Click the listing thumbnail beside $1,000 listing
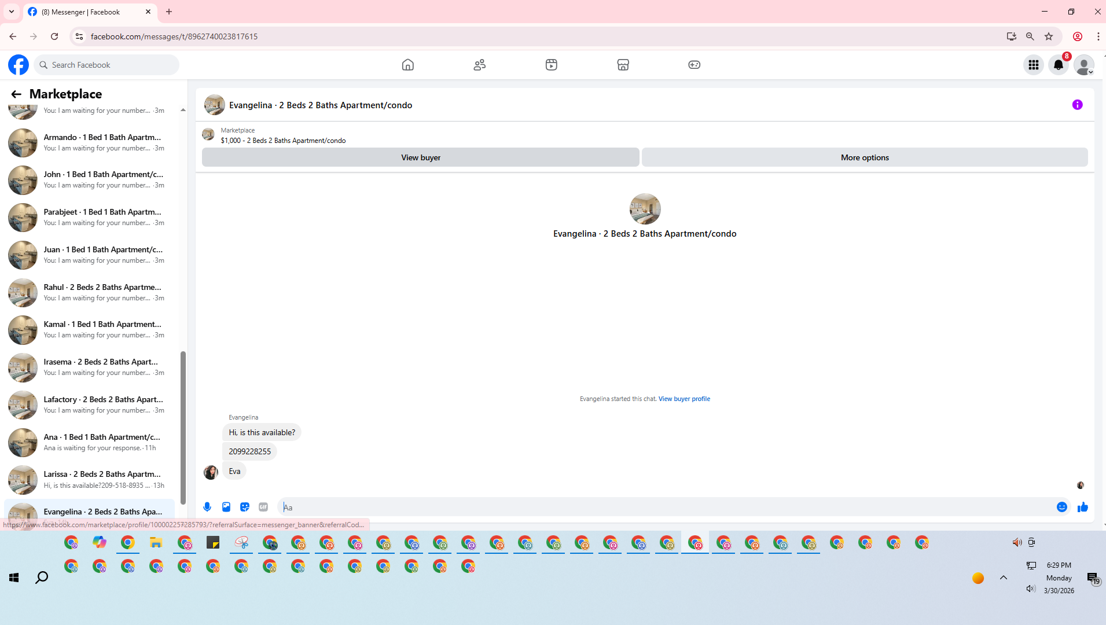This screenshot has width=1106, height=625. pyautogui.click(x=208, y=135)
